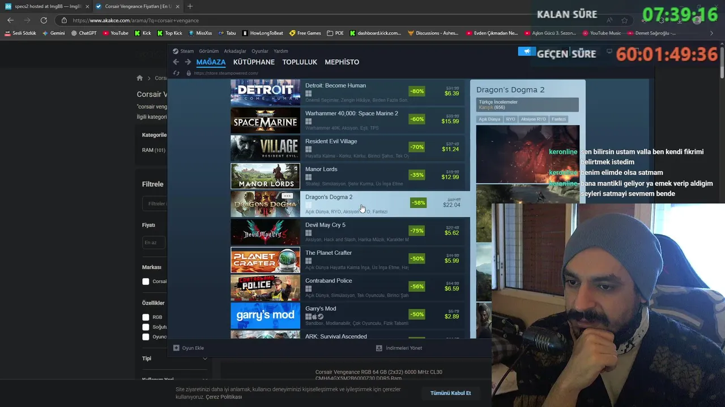The image size is (725, 407).
Task: Click the plus icon beside Oyun Ekle
Action: (176, 348)
